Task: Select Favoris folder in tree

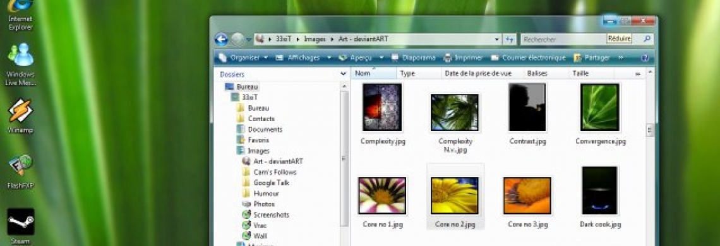Action: 253,140
